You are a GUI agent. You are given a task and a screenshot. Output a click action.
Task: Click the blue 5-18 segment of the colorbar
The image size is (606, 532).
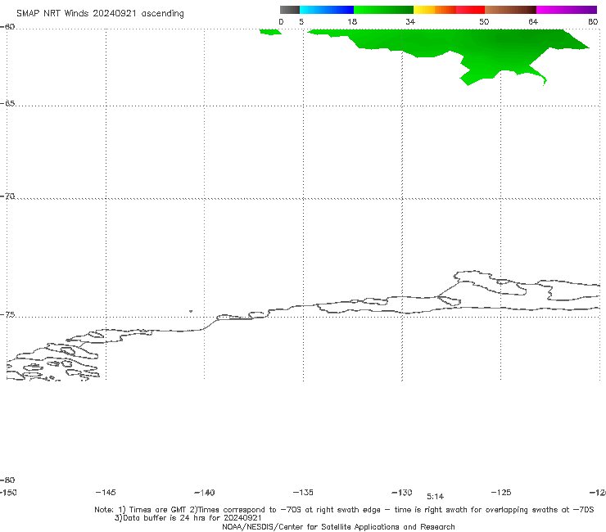327,10
